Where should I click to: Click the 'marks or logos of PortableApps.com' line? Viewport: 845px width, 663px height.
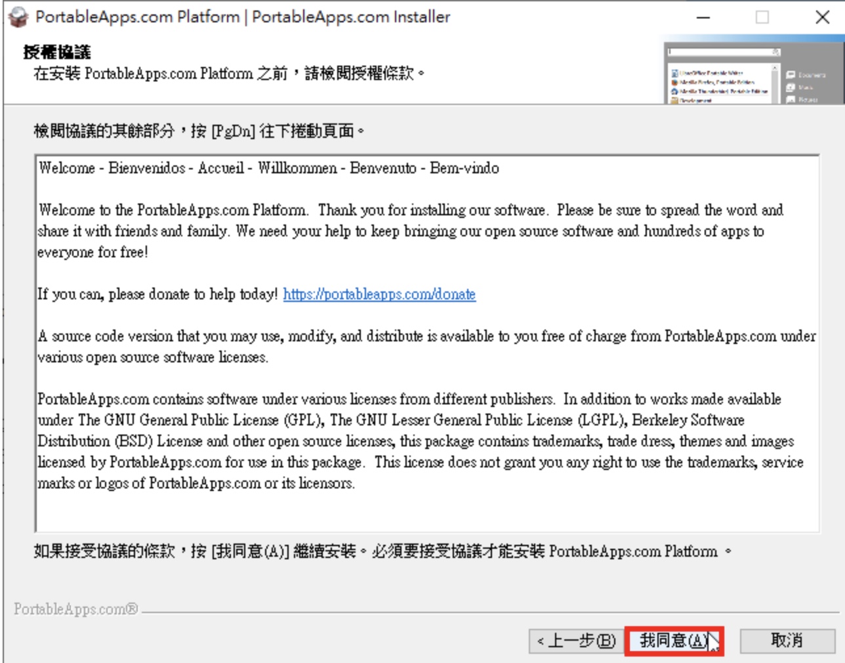(x=196, y=483)
